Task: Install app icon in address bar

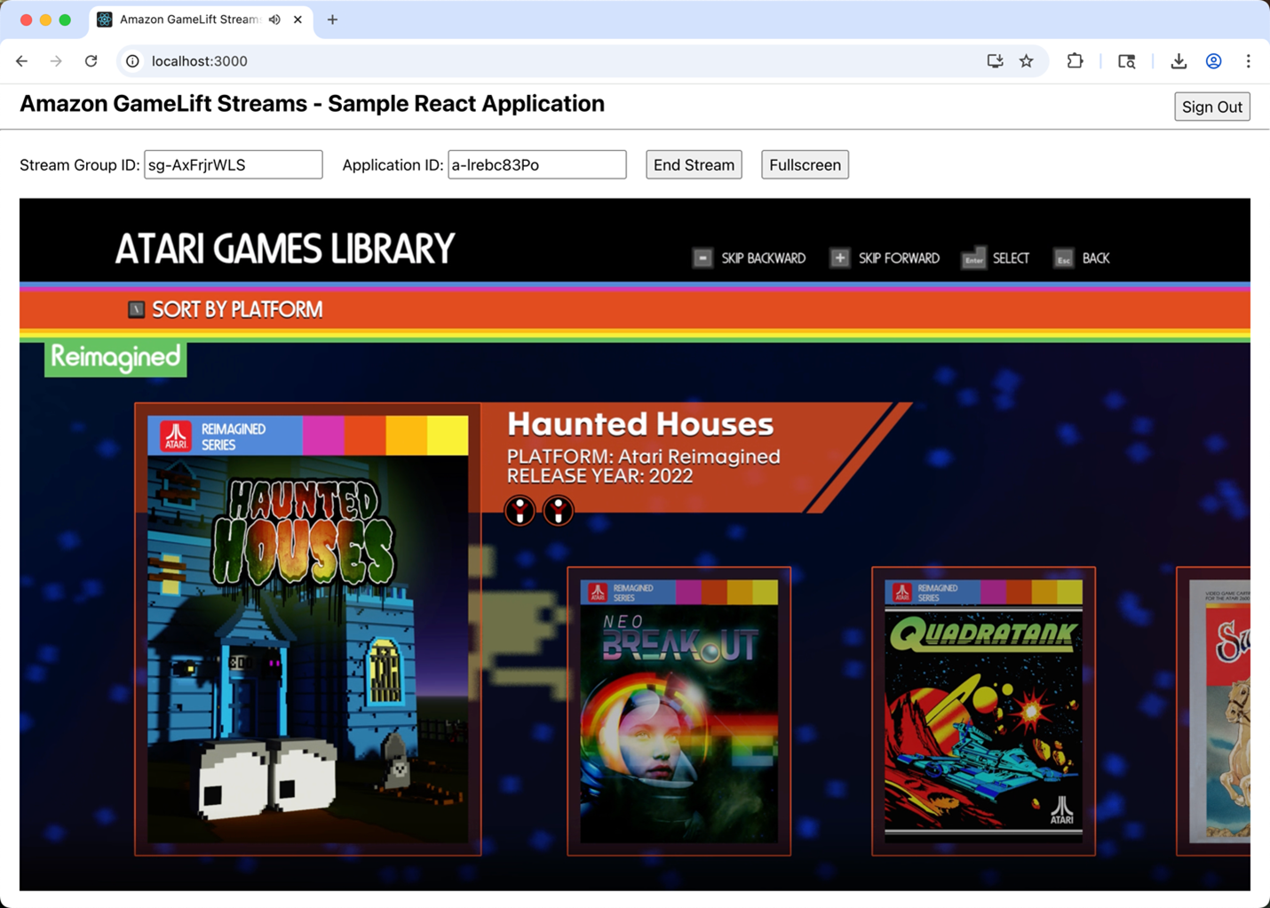Action: click(995, 61)
